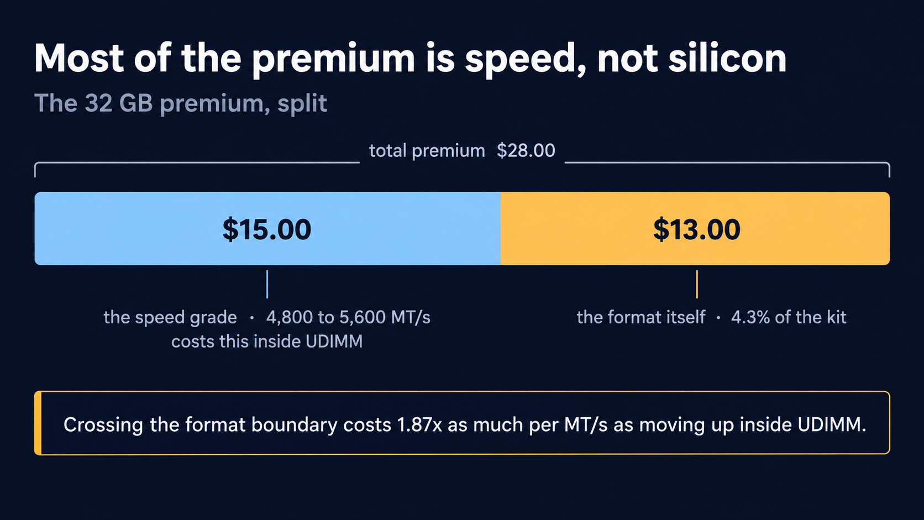Click the dot separator after 'the speed grade'
The width and height of the screenshot is (924, 520).
coord(252,318)
